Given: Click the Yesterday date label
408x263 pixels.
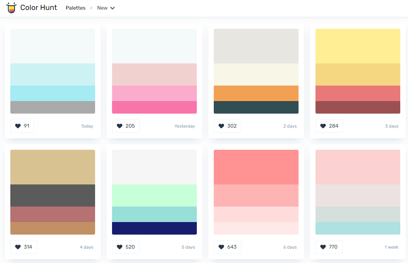Looking at the screenshot, I should click(x=185, y=126).
